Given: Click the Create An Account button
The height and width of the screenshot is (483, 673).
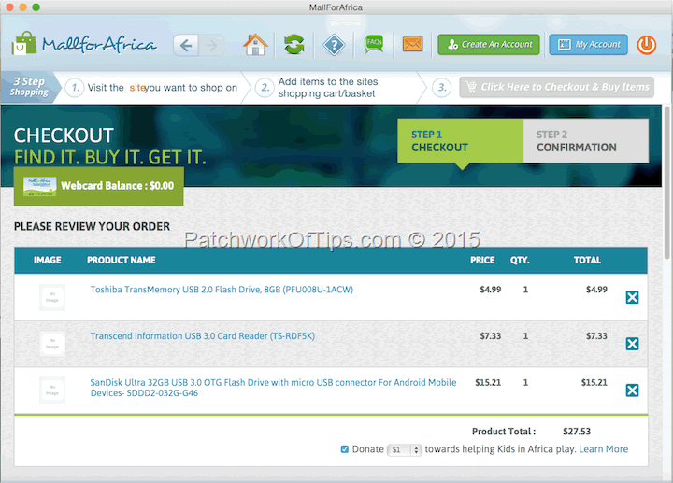Looking at the screenshot, I should 489,45.
